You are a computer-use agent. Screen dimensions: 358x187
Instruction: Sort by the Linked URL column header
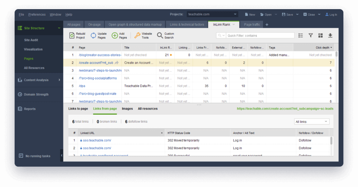pyautogui.click(x=121, y=133)
